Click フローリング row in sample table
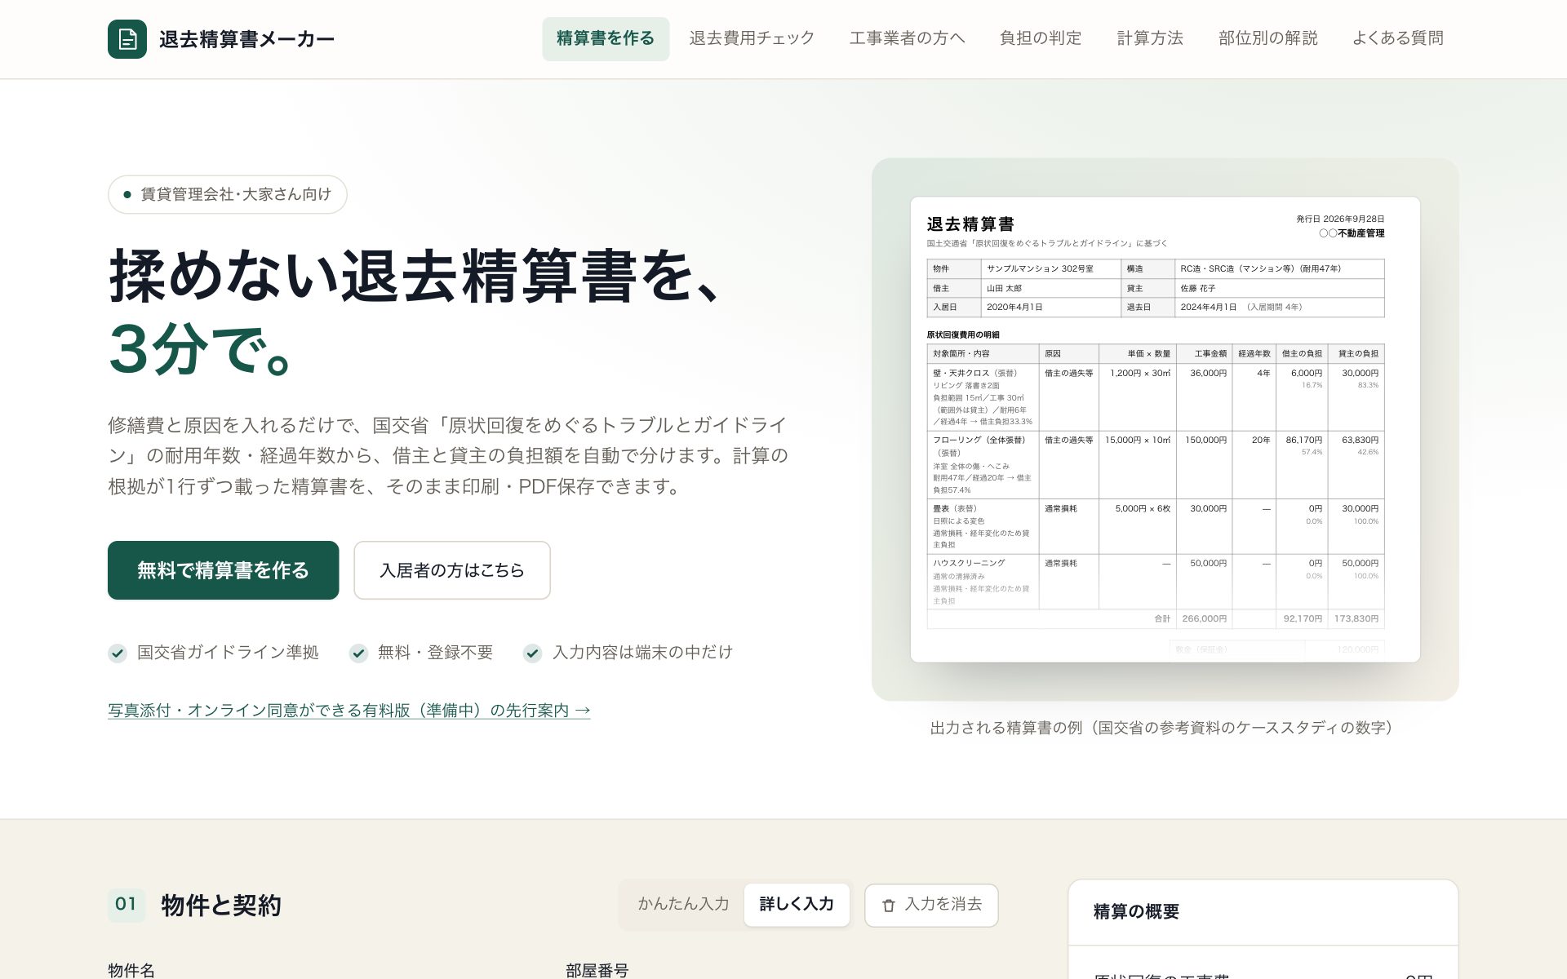 click(1156, 465)
